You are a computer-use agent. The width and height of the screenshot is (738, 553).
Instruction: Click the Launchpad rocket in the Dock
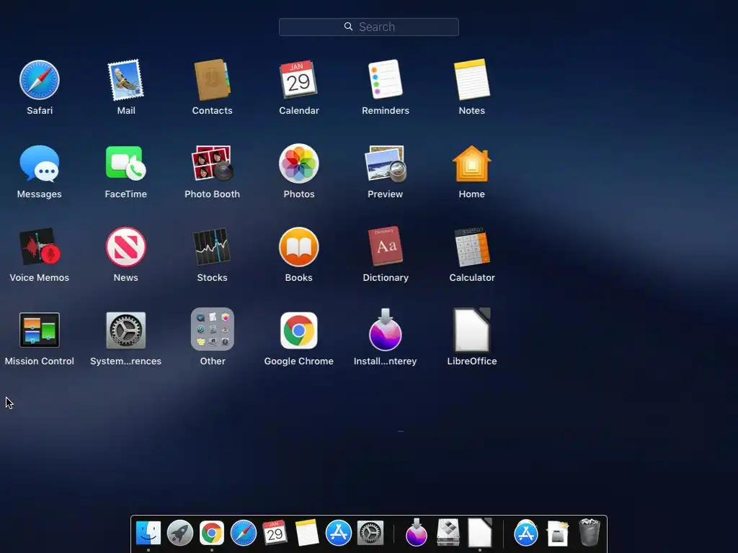point(179,534)
